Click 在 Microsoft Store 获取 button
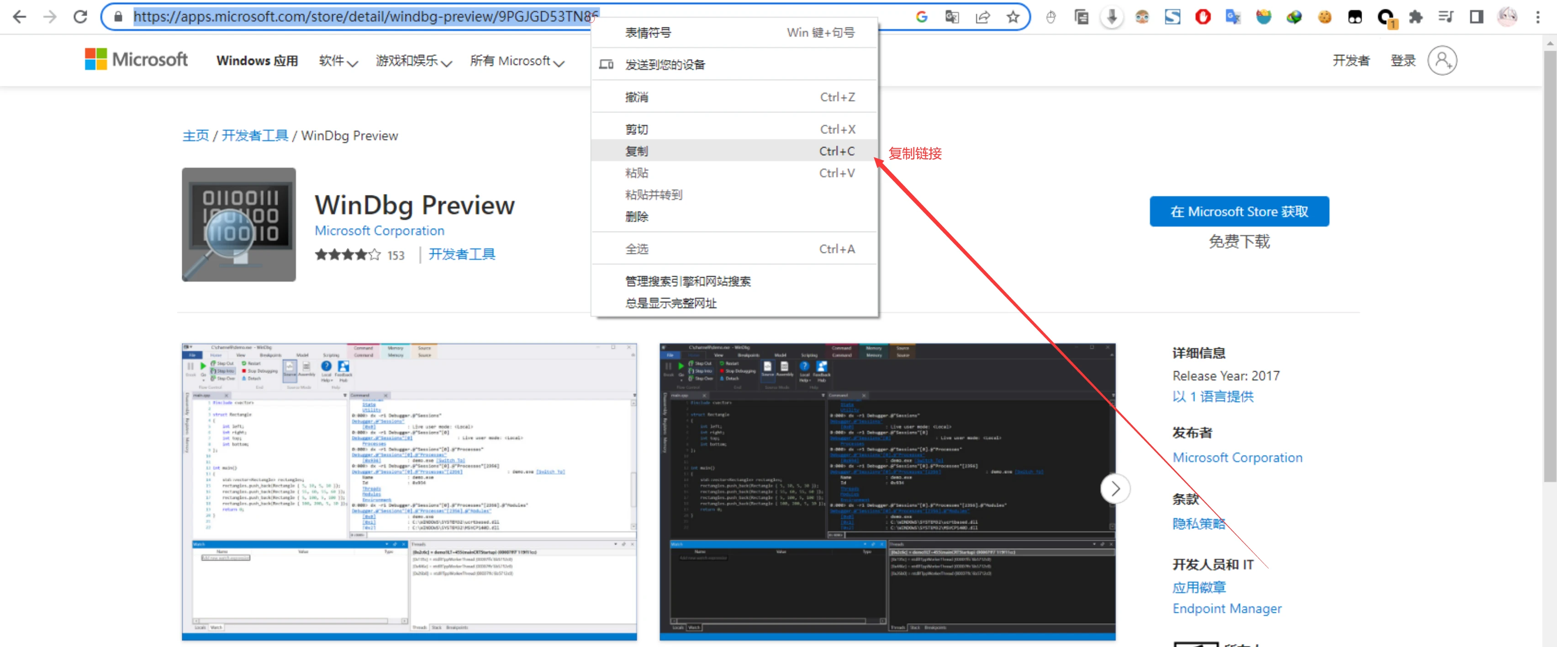This screenshot has width=1557, height=647. click(1239, 211)
